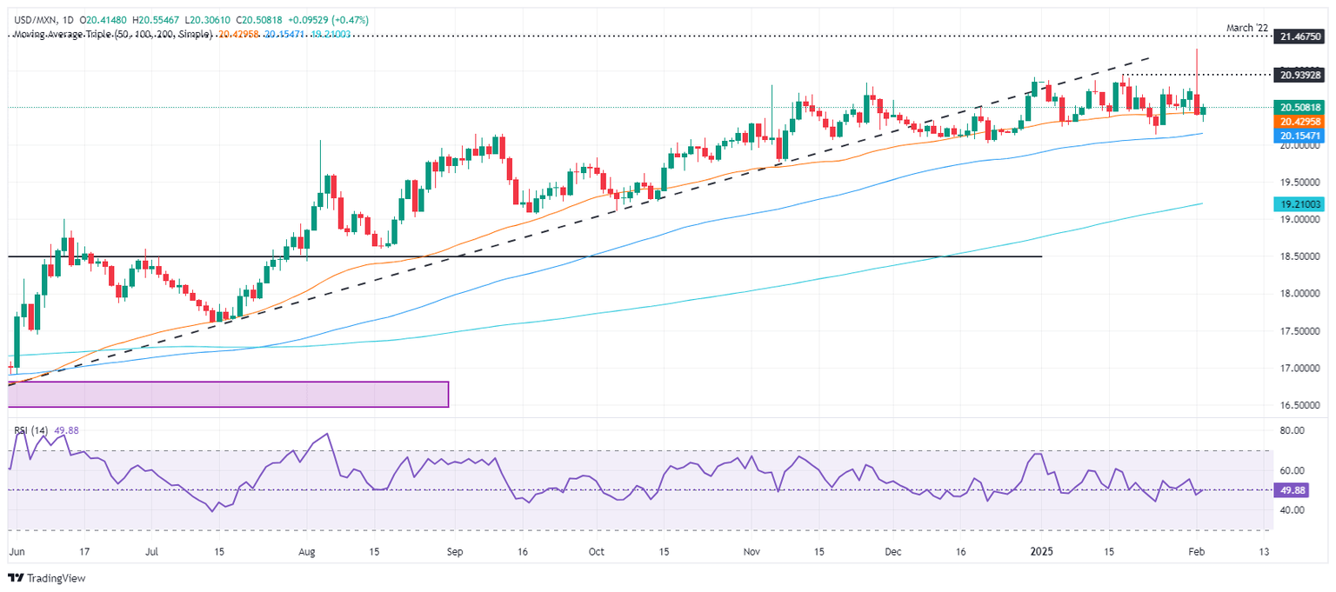Click the TradingView logo icon
1336x592 pixels.
point(16,578)
